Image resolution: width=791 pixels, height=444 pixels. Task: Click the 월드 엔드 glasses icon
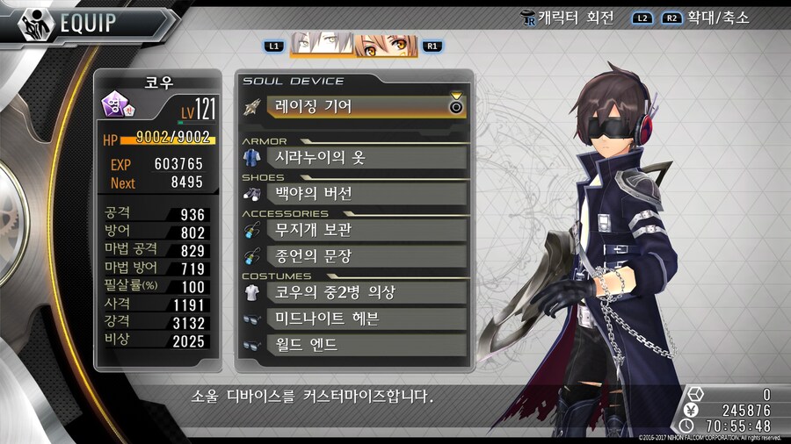[x=251, y=346]
